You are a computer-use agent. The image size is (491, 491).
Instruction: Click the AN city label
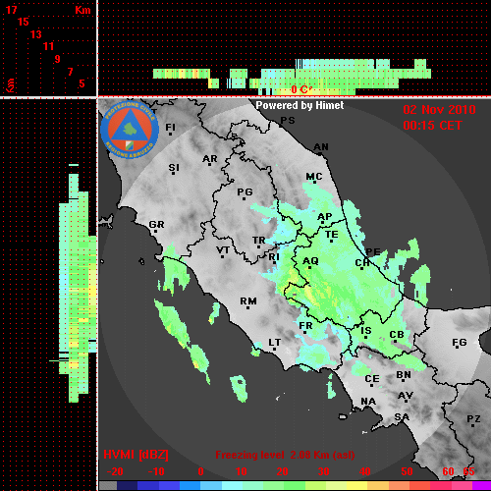tap(321, 147)
